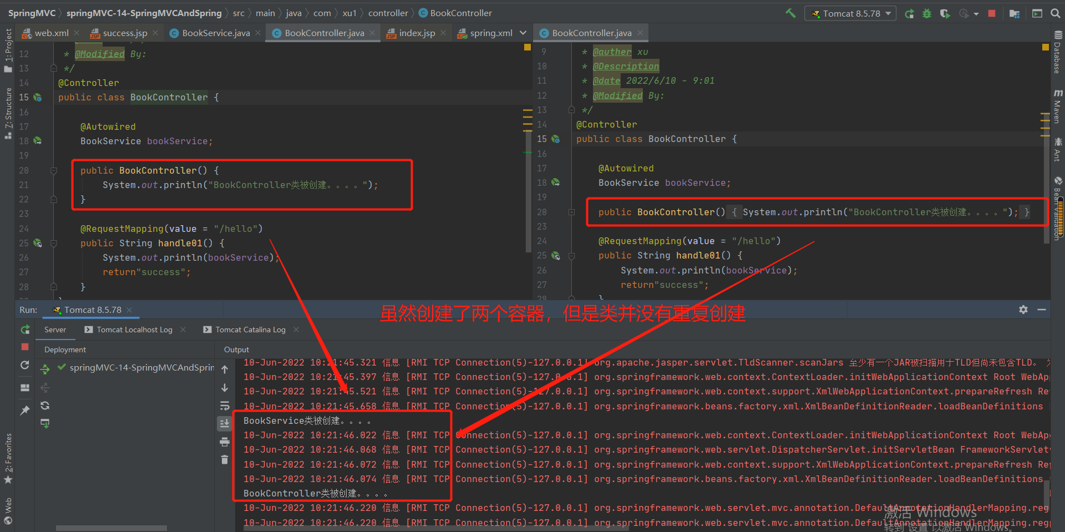The image size is (1065, 532).
Task: Open the Tomcat 8.5.78 run configuration dropdown
Action: coord(850,13)
